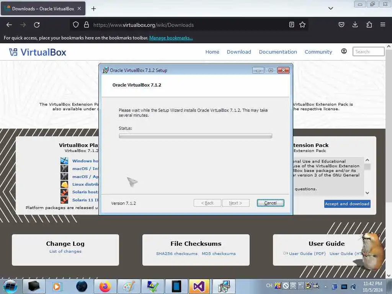The image size is (392, 294).
Task: Open a new browser tab
Action: click(x=93, y=9)
